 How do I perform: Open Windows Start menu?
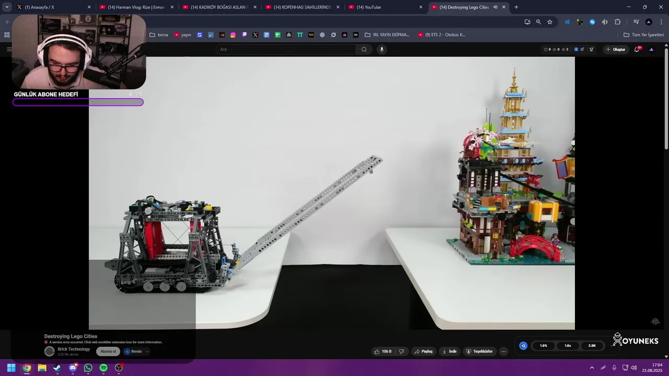[x=11, y=368]
